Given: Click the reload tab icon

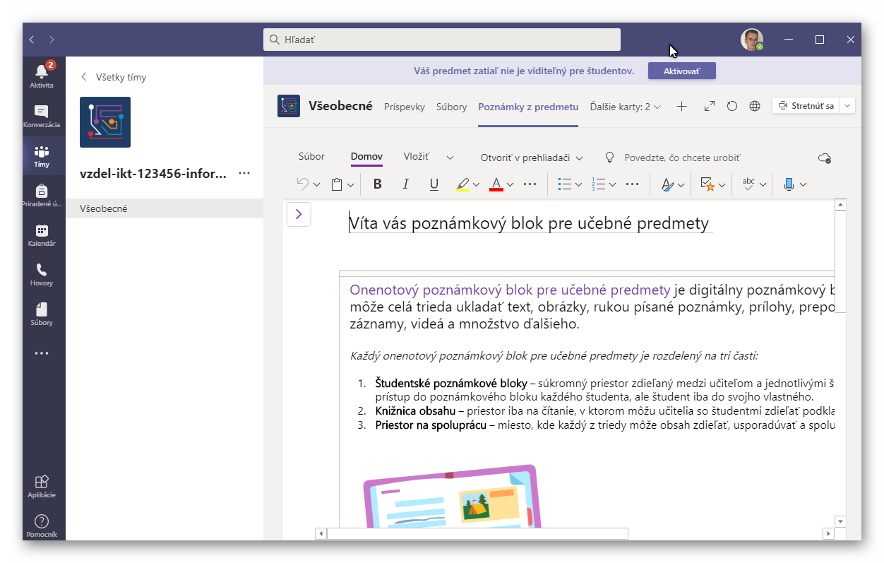Looking at the screenshot, I should click(x=732, y=107).
